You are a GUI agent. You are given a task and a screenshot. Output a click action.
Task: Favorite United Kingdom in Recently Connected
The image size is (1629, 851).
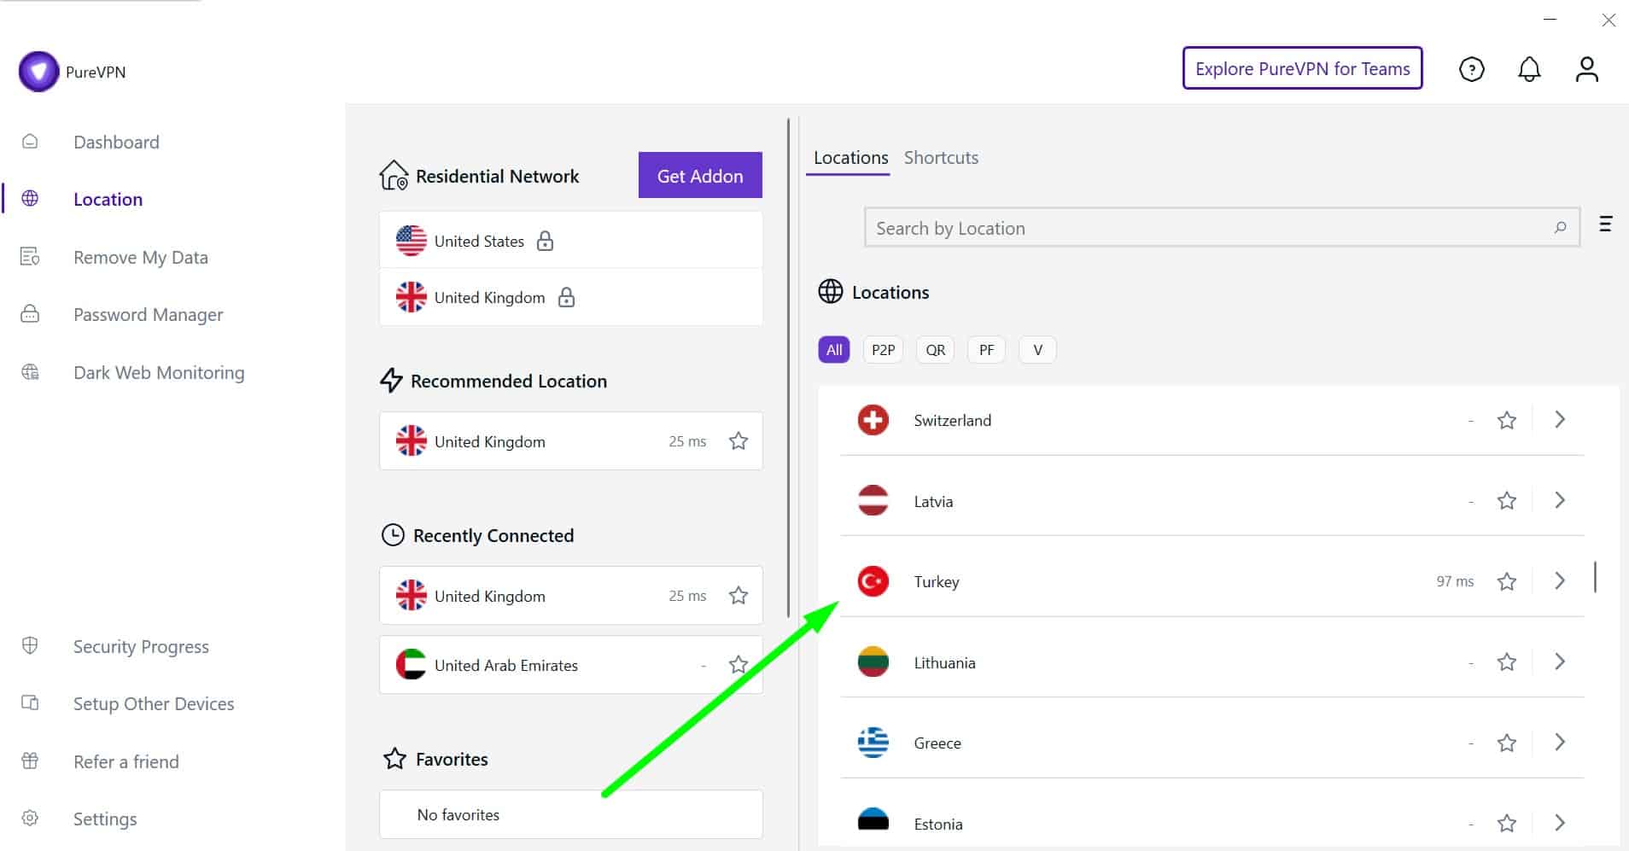(739, 596)
